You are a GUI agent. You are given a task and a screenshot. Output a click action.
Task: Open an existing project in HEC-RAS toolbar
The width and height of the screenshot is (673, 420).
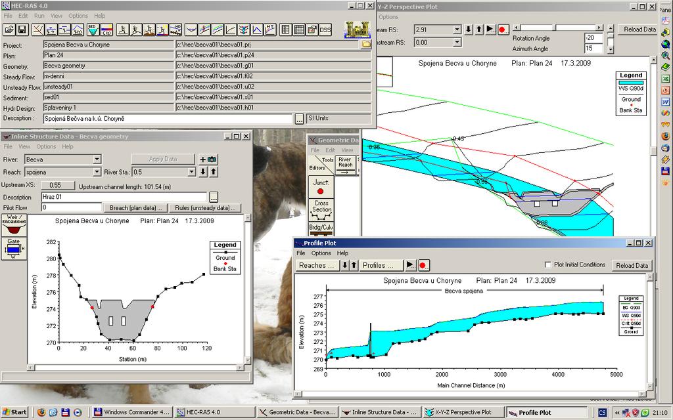point(9,30)
